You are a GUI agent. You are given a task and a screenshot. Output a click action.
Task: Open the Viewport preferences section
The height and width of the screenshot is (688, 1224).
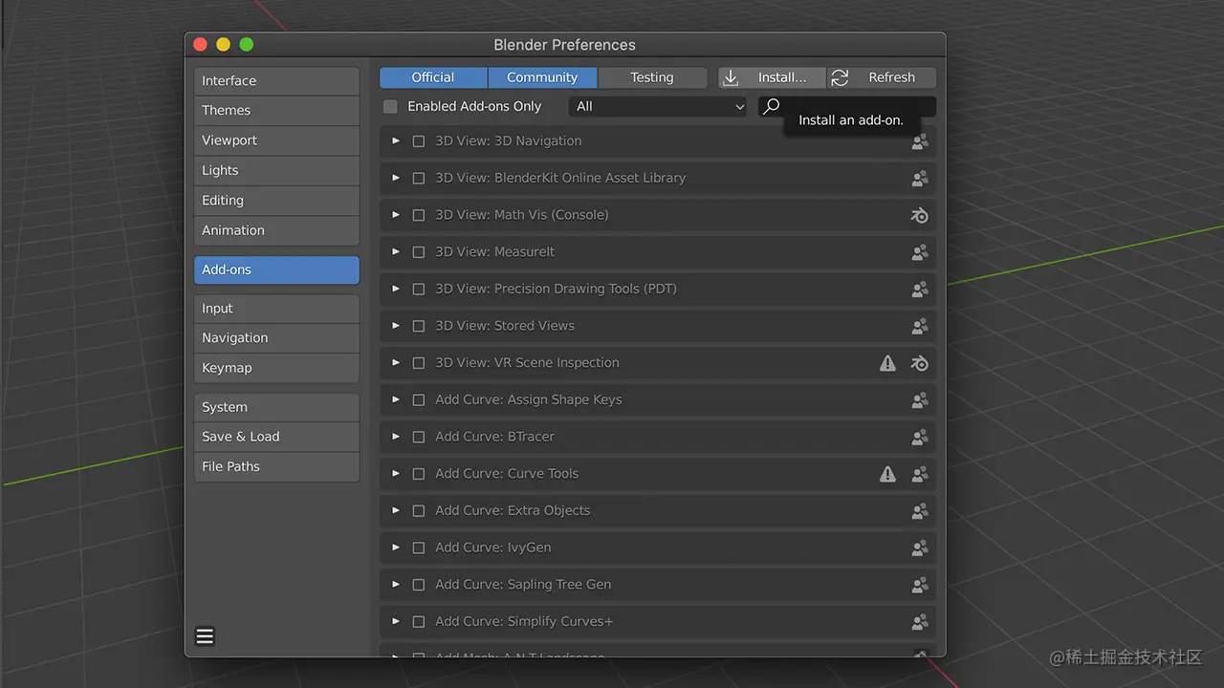tap(276, 140)
